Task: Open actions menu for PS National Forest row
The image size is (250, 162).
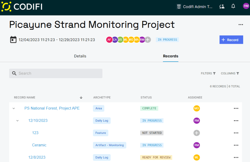Action: pyautogui.click(x=236, y=108)
